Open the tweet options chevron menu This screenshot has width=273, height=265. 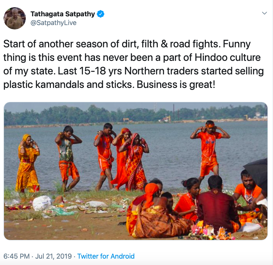point(264,14)
